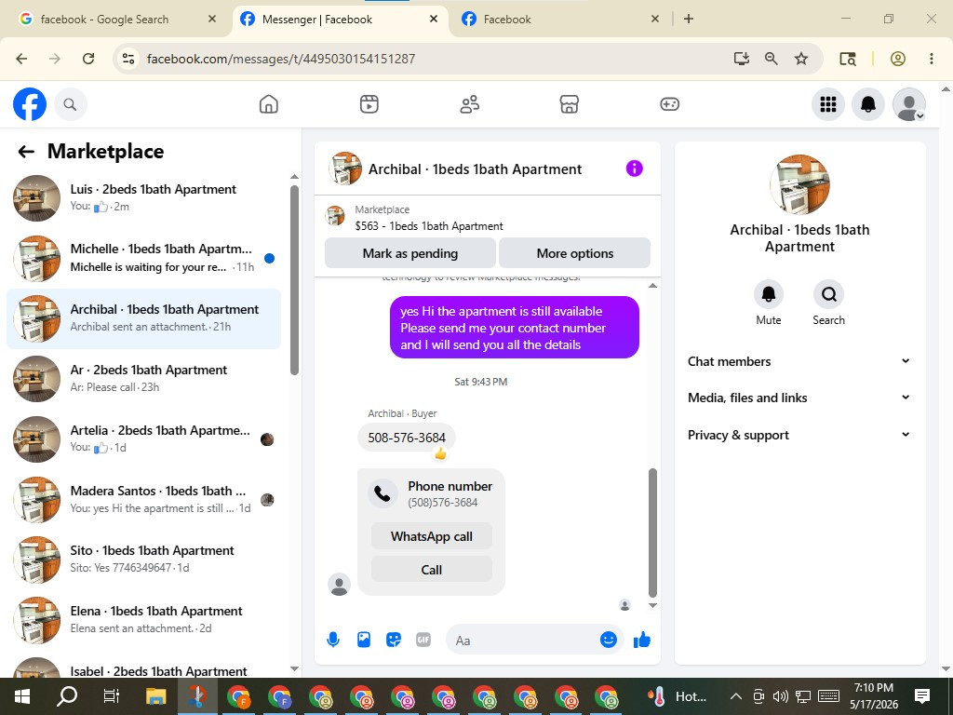953x715 pixels.
Task: Mute this conversation
Action: pos(768,294)
